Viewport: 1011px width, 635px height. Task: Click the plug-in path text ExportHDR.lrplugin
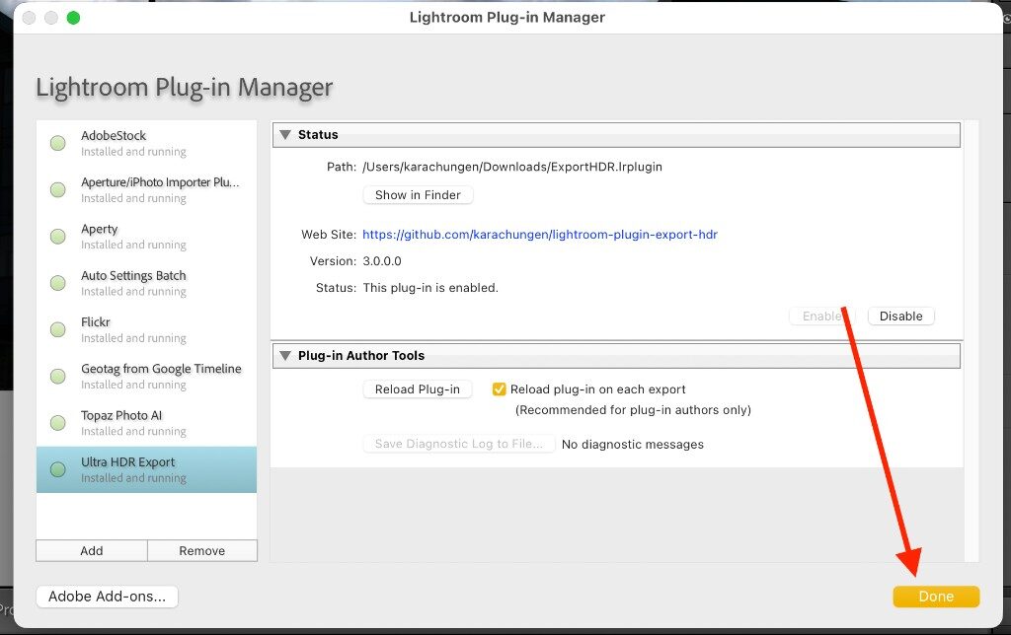click(512, 167)
